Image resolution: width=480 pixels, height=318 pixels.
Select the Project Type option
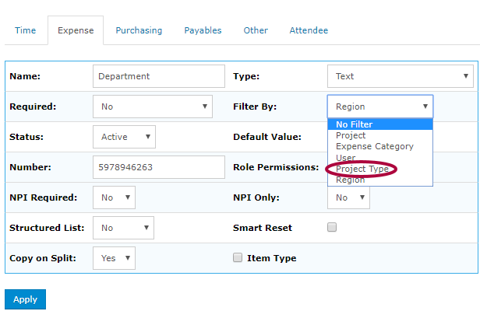(x=380, y=169)
